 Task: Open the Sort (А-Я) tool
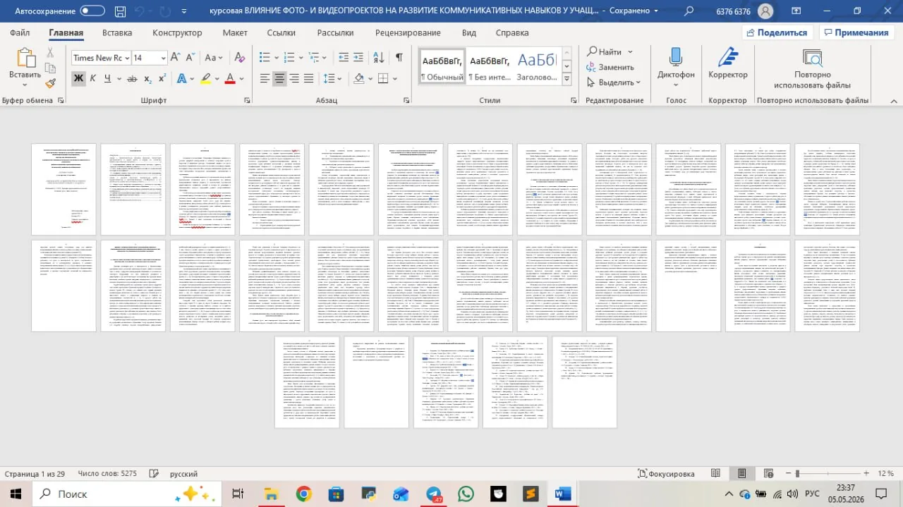point(378,57)
